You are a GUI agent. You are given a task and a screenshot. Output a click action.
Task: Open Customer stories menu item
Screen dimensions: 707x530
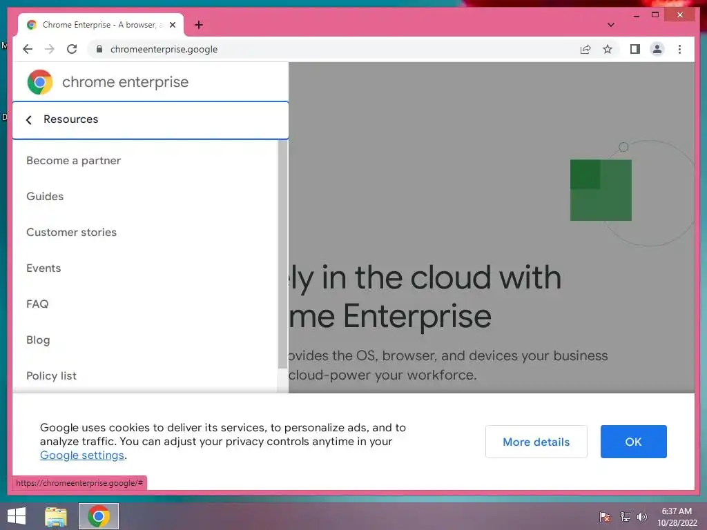pyautogui.click(x=71, y=232)
